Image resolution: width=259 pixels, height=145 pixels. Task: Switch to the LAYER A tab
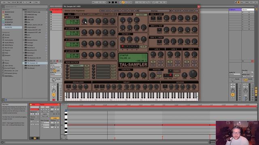click(80, 14)
